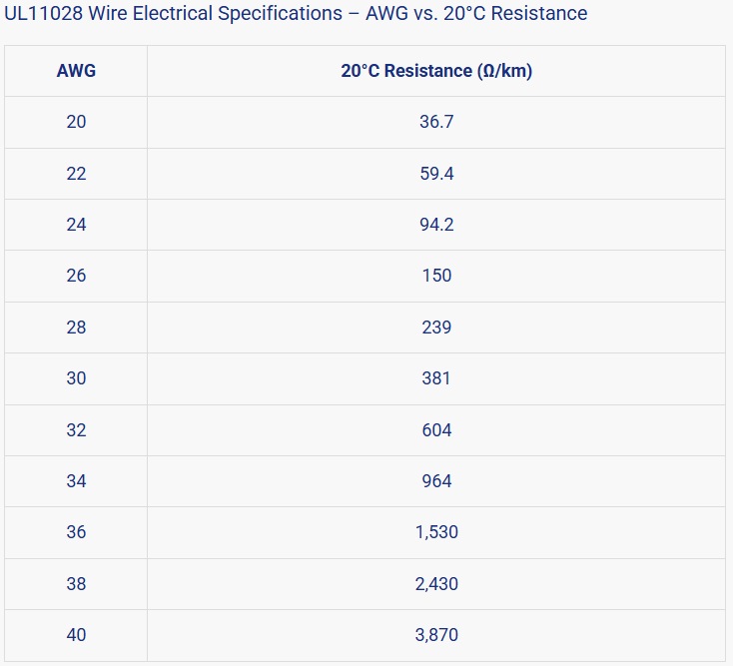Select the 36.7 resistance value
Viewport: 733px width, 666px height.
pyautogui.click(x=436, y=122)
